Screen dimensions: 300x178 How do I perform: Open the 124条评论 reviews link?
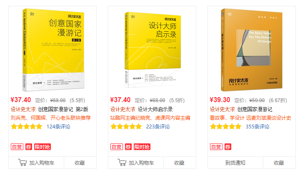58,127
